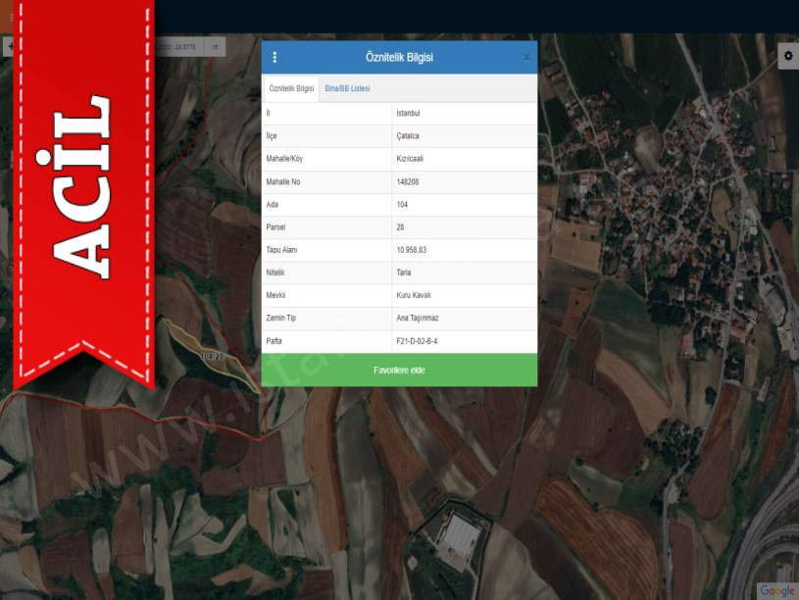
Task: Open map settings gear icon
Action: pos(787,57)
